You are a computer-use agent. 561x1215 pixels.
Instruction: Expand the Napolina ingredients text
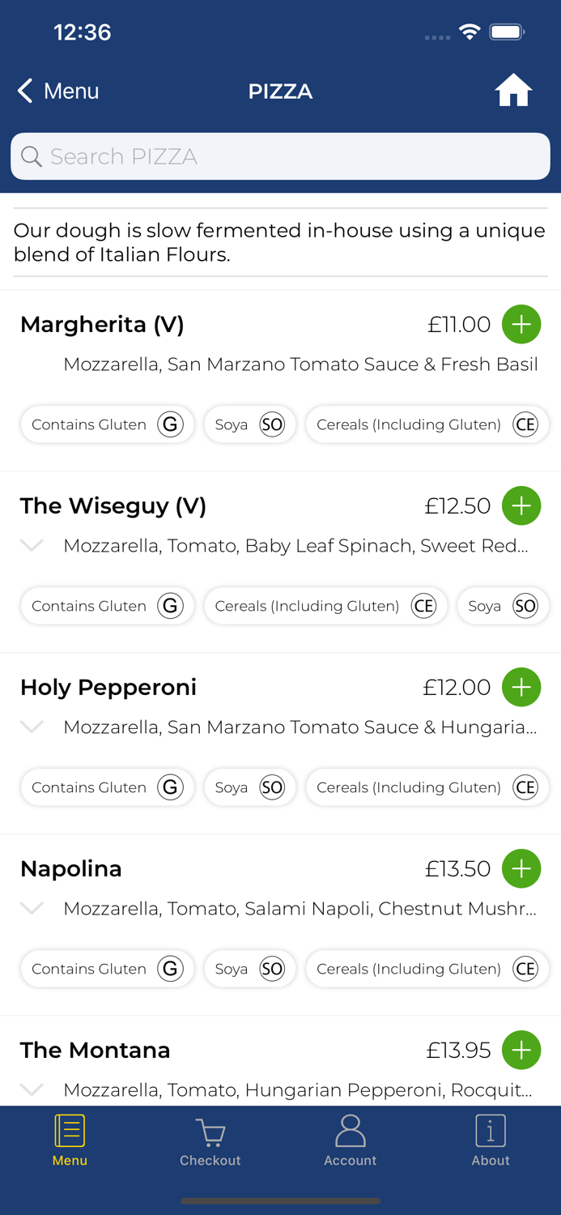coord(31,908)
